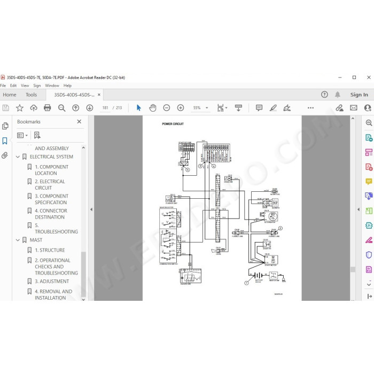This screenshot has width=374, height=374.
Task: Open the Help question mark icon
Action: tap(324, 95)
